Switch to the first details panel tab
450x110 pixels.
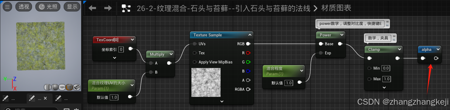click(x=8, y=98)
